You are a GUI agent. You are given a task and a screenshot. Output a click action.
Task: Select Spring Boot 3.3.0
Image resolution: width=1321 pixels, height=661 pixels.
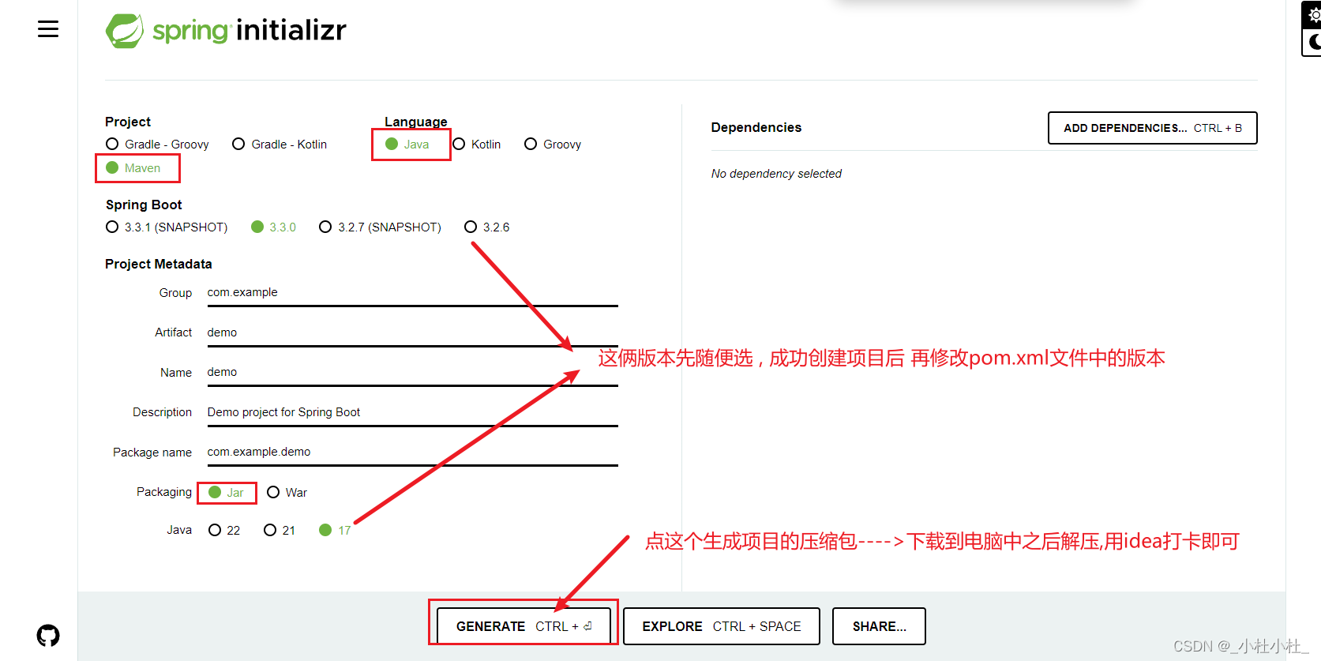(x=273, y=227)
